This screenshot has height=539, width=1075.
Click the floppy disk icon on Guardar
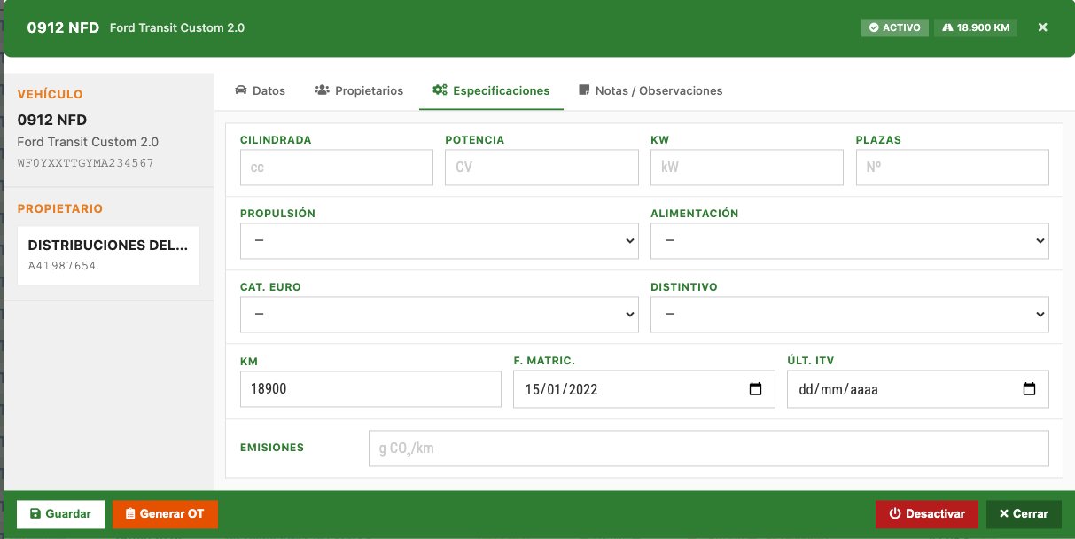[x=35, y=514]
